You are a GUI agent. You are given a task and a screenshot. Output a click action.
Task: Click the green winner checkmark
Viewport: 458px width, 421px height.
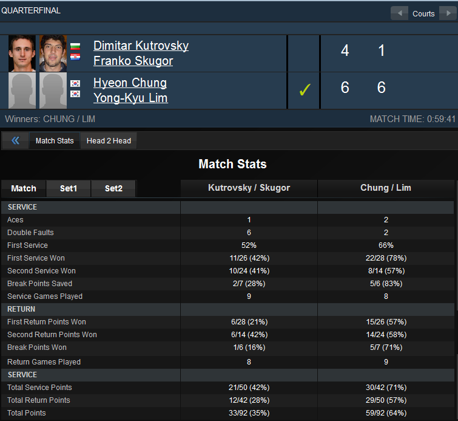click(x=305, y=90)
